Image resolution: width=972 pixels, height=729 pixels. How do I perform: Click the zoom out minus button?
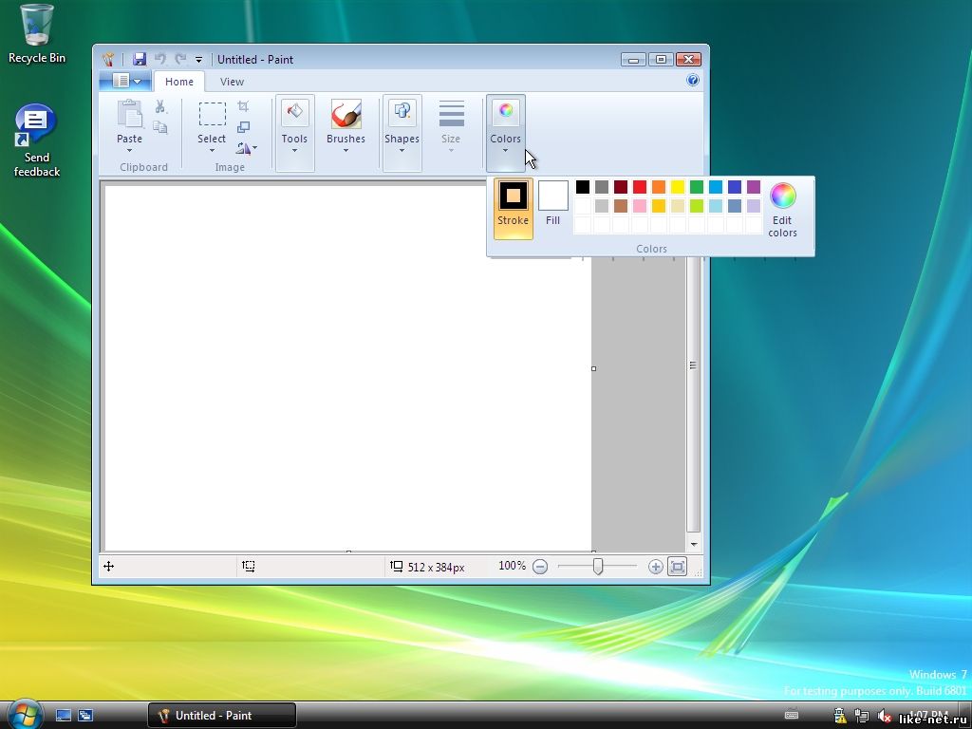(540, 567)
